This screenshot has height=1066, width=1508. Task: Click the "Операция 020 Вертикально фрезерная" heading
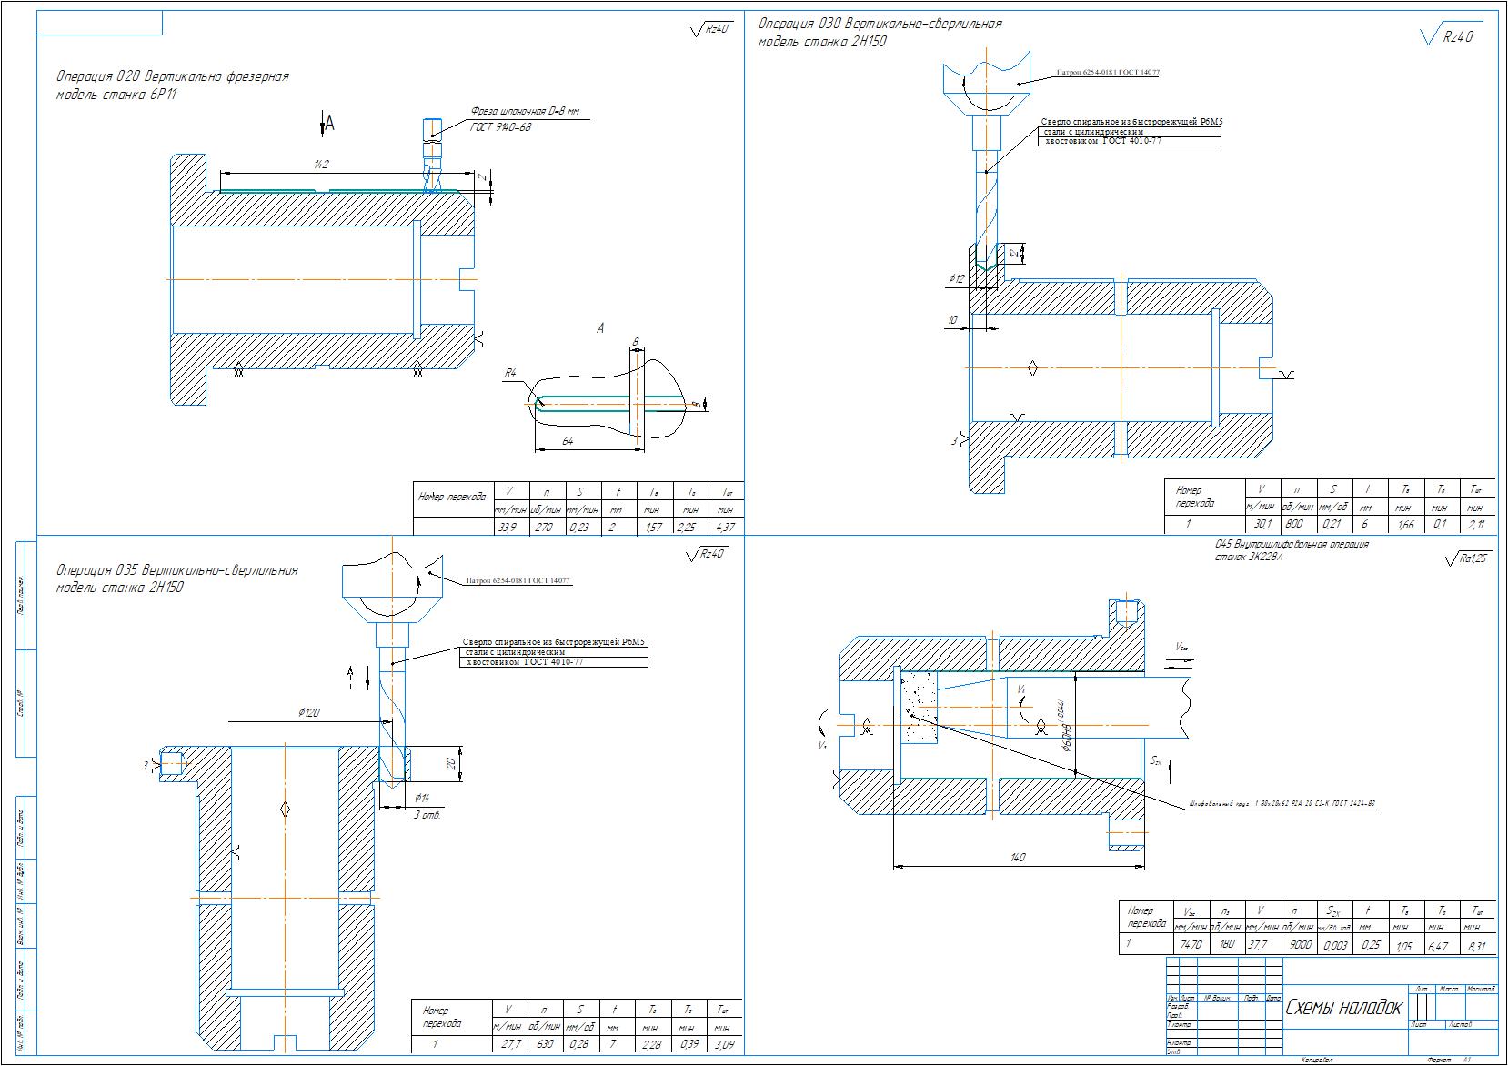click(172, 76)
